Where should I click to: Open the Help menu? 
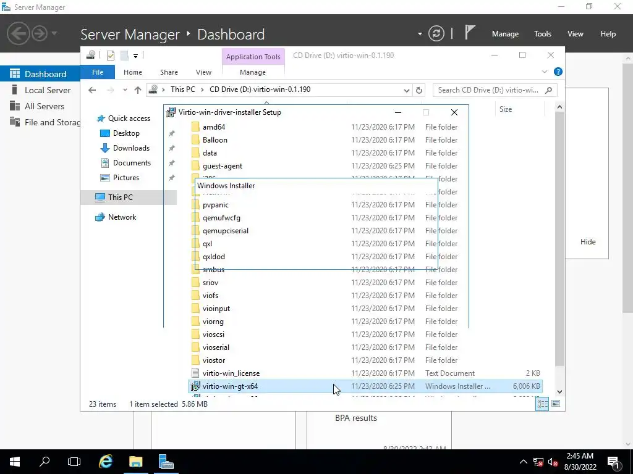tap(608, 34)
